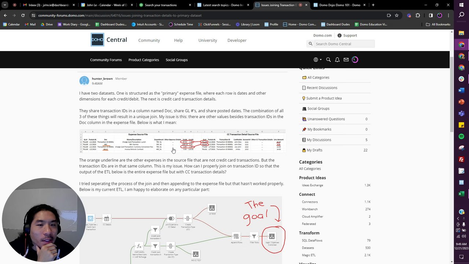
Task: Click the view site information icon
Action: pyautogui.click(x=33, y=15)
